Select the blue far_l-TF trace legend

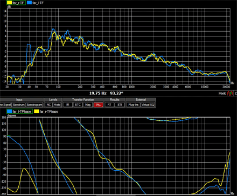click(35, 3)
